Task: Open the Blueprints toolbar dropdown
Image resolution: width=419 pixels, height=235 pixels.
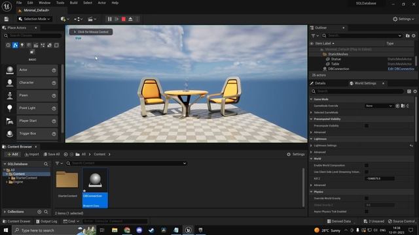Action: click(x=79, y=19)
